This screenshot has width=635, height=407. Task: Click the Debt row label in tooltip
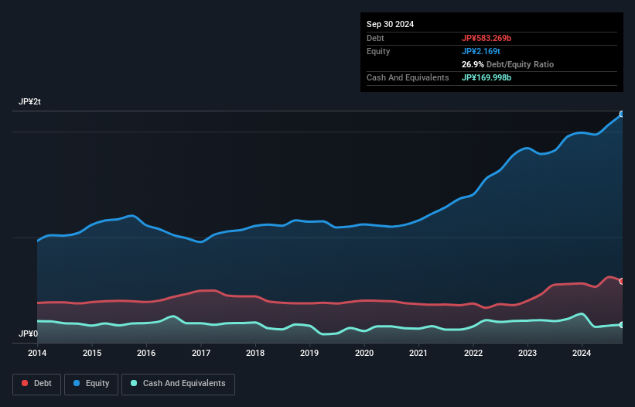(x=375, y=38)
